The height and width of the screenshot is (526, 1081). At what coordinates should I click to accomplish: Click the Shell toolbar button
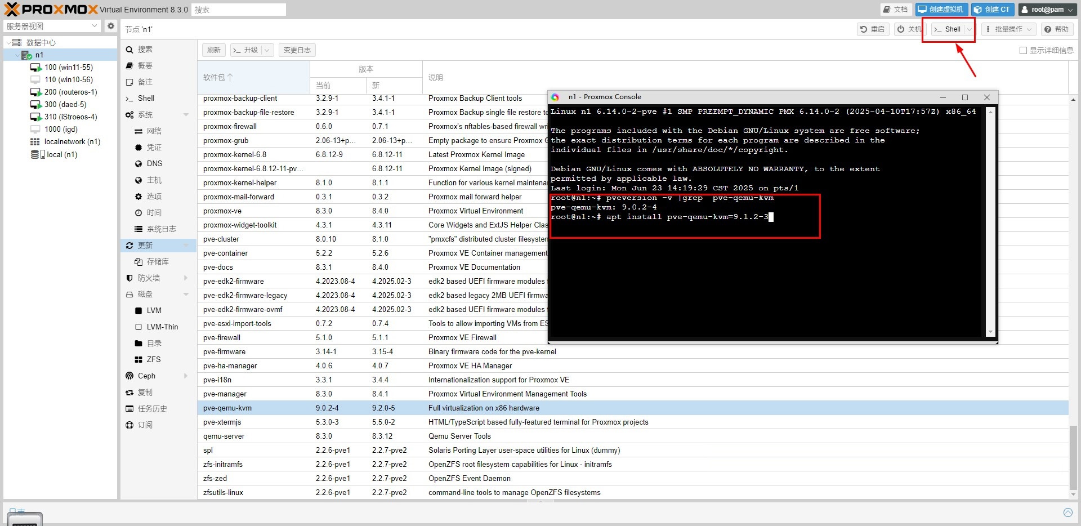pyautogui.click(x=948, y=29)
